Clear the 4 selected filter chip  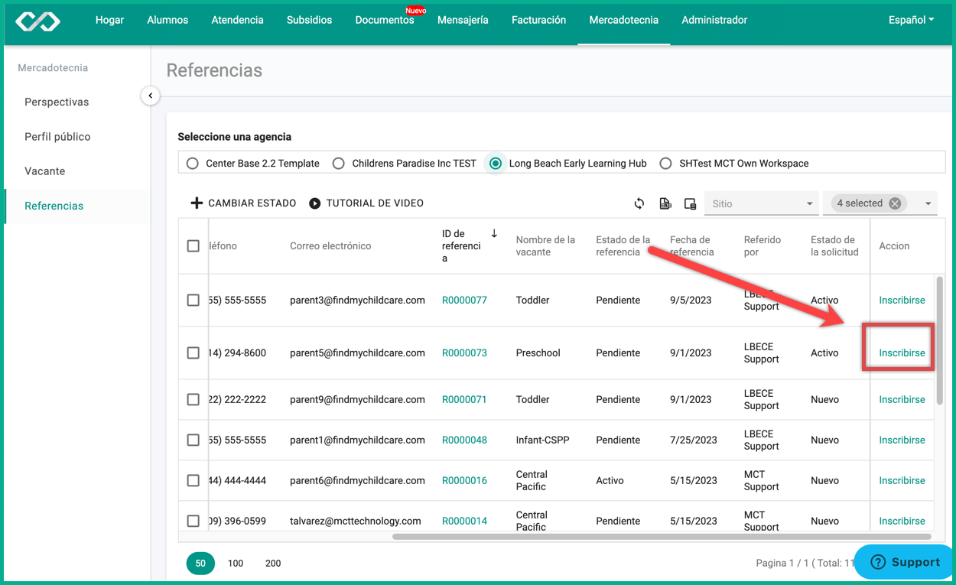click(x=895, y=203)
